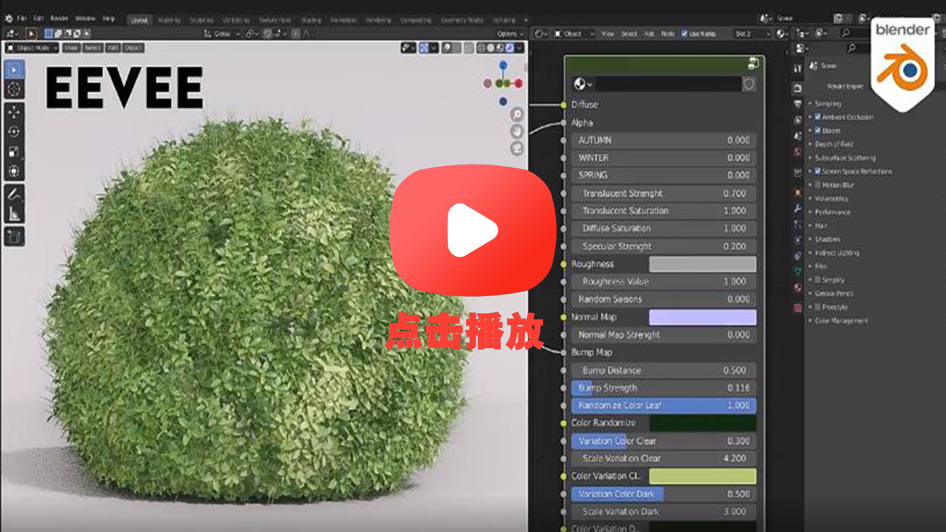Click the Bump Strength slider field
The width and height of the screenshot is (946, 532).
[663, 388]
